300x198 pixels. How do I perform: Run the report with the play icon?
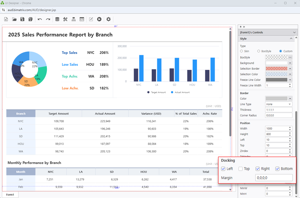pos(99,19)
